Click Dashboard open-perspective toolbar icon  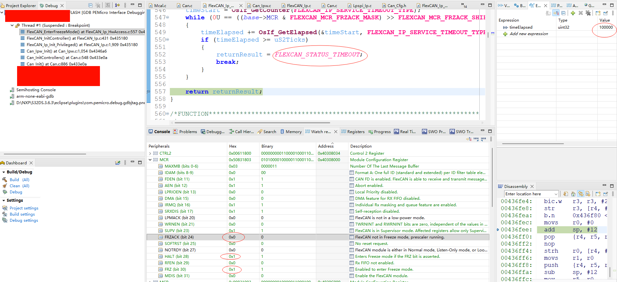coord(118,163)
